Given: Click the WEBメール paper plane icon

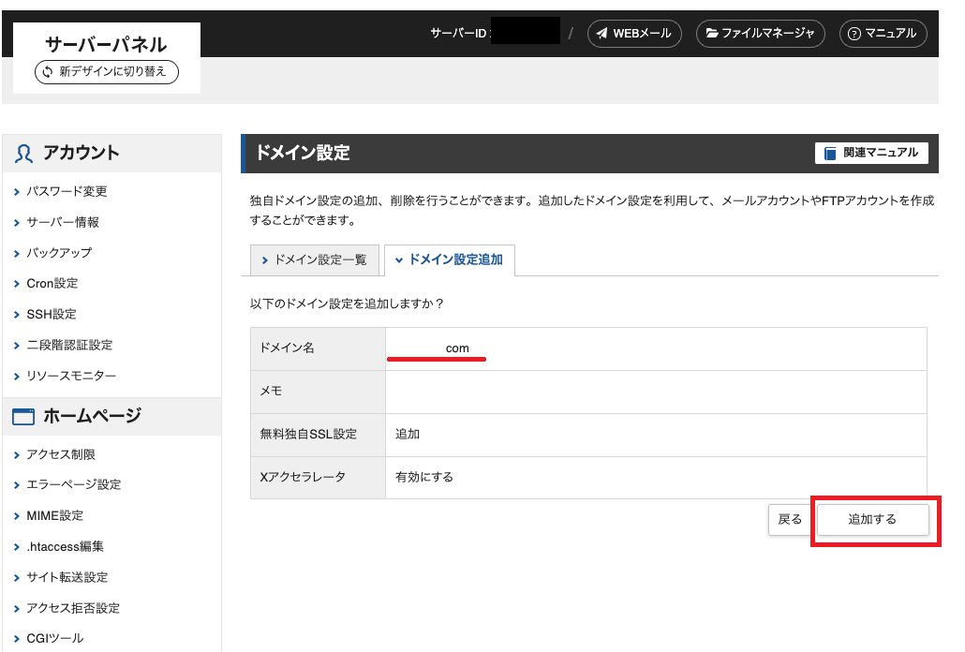Looking at the screenshot, I should (x=601, y=33).
